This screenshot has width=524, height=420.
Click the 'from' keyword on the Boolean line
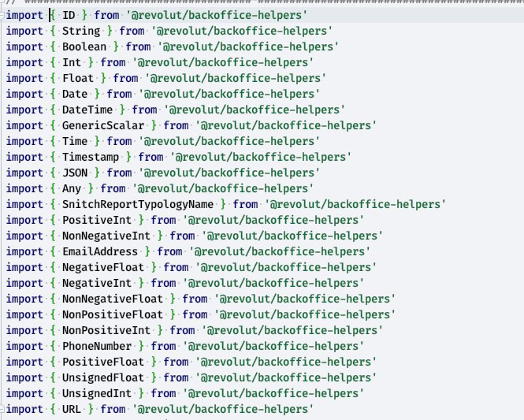(x=138, y=46)
